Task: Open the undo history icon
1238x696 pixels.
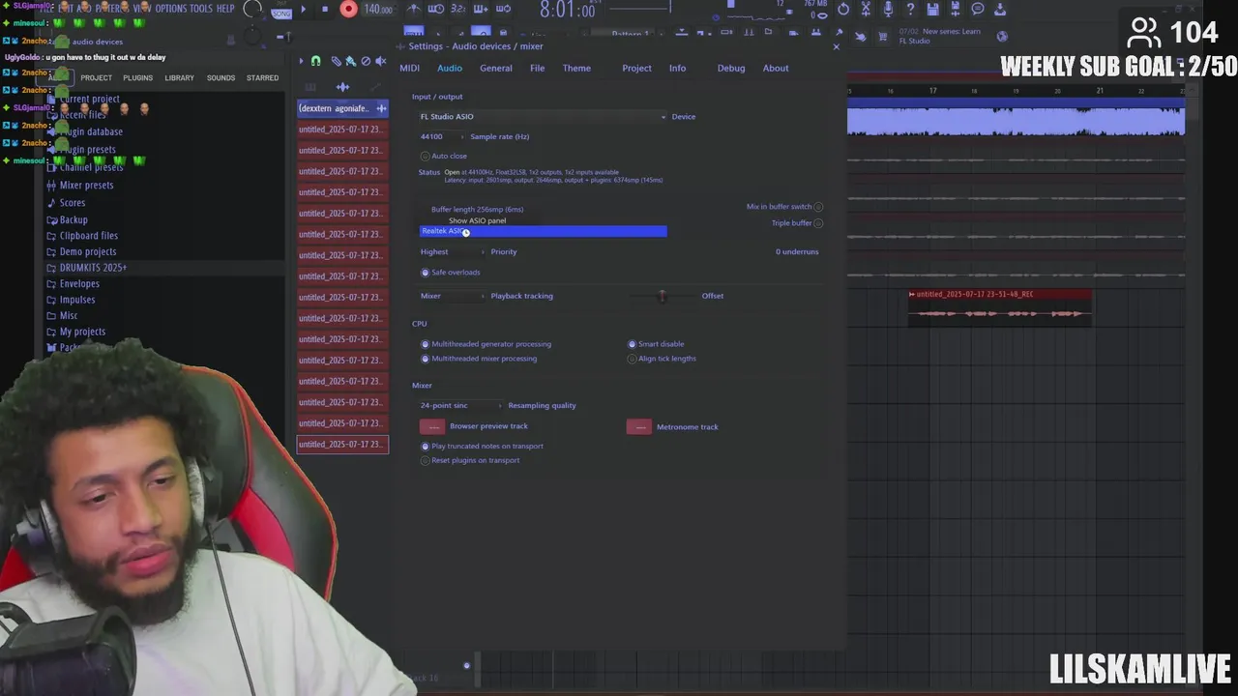Action: coord(844,9)
